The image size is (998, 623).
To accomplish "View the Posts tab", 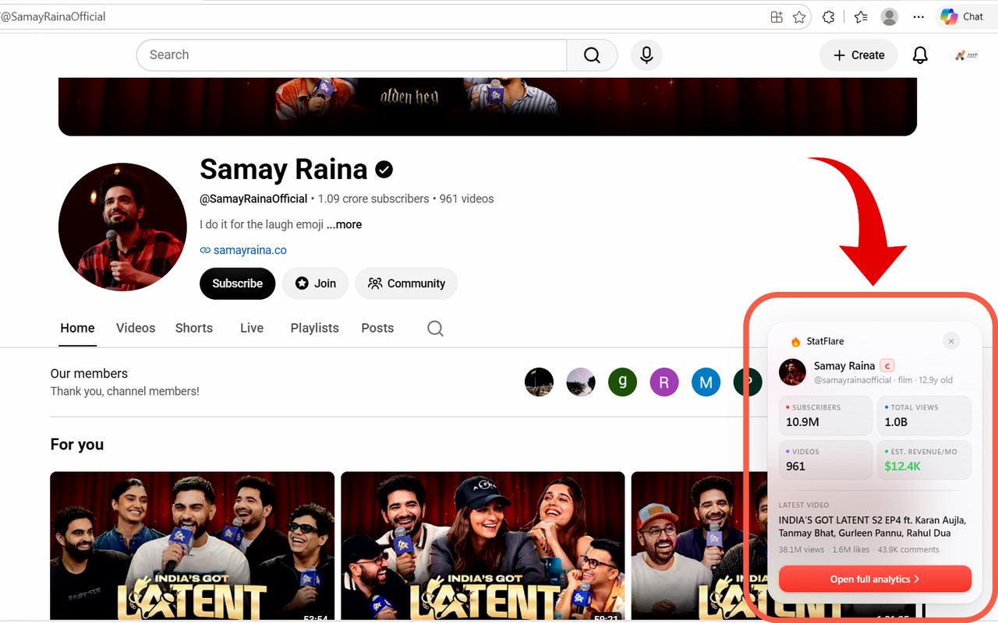I will (x=377, y=328).
